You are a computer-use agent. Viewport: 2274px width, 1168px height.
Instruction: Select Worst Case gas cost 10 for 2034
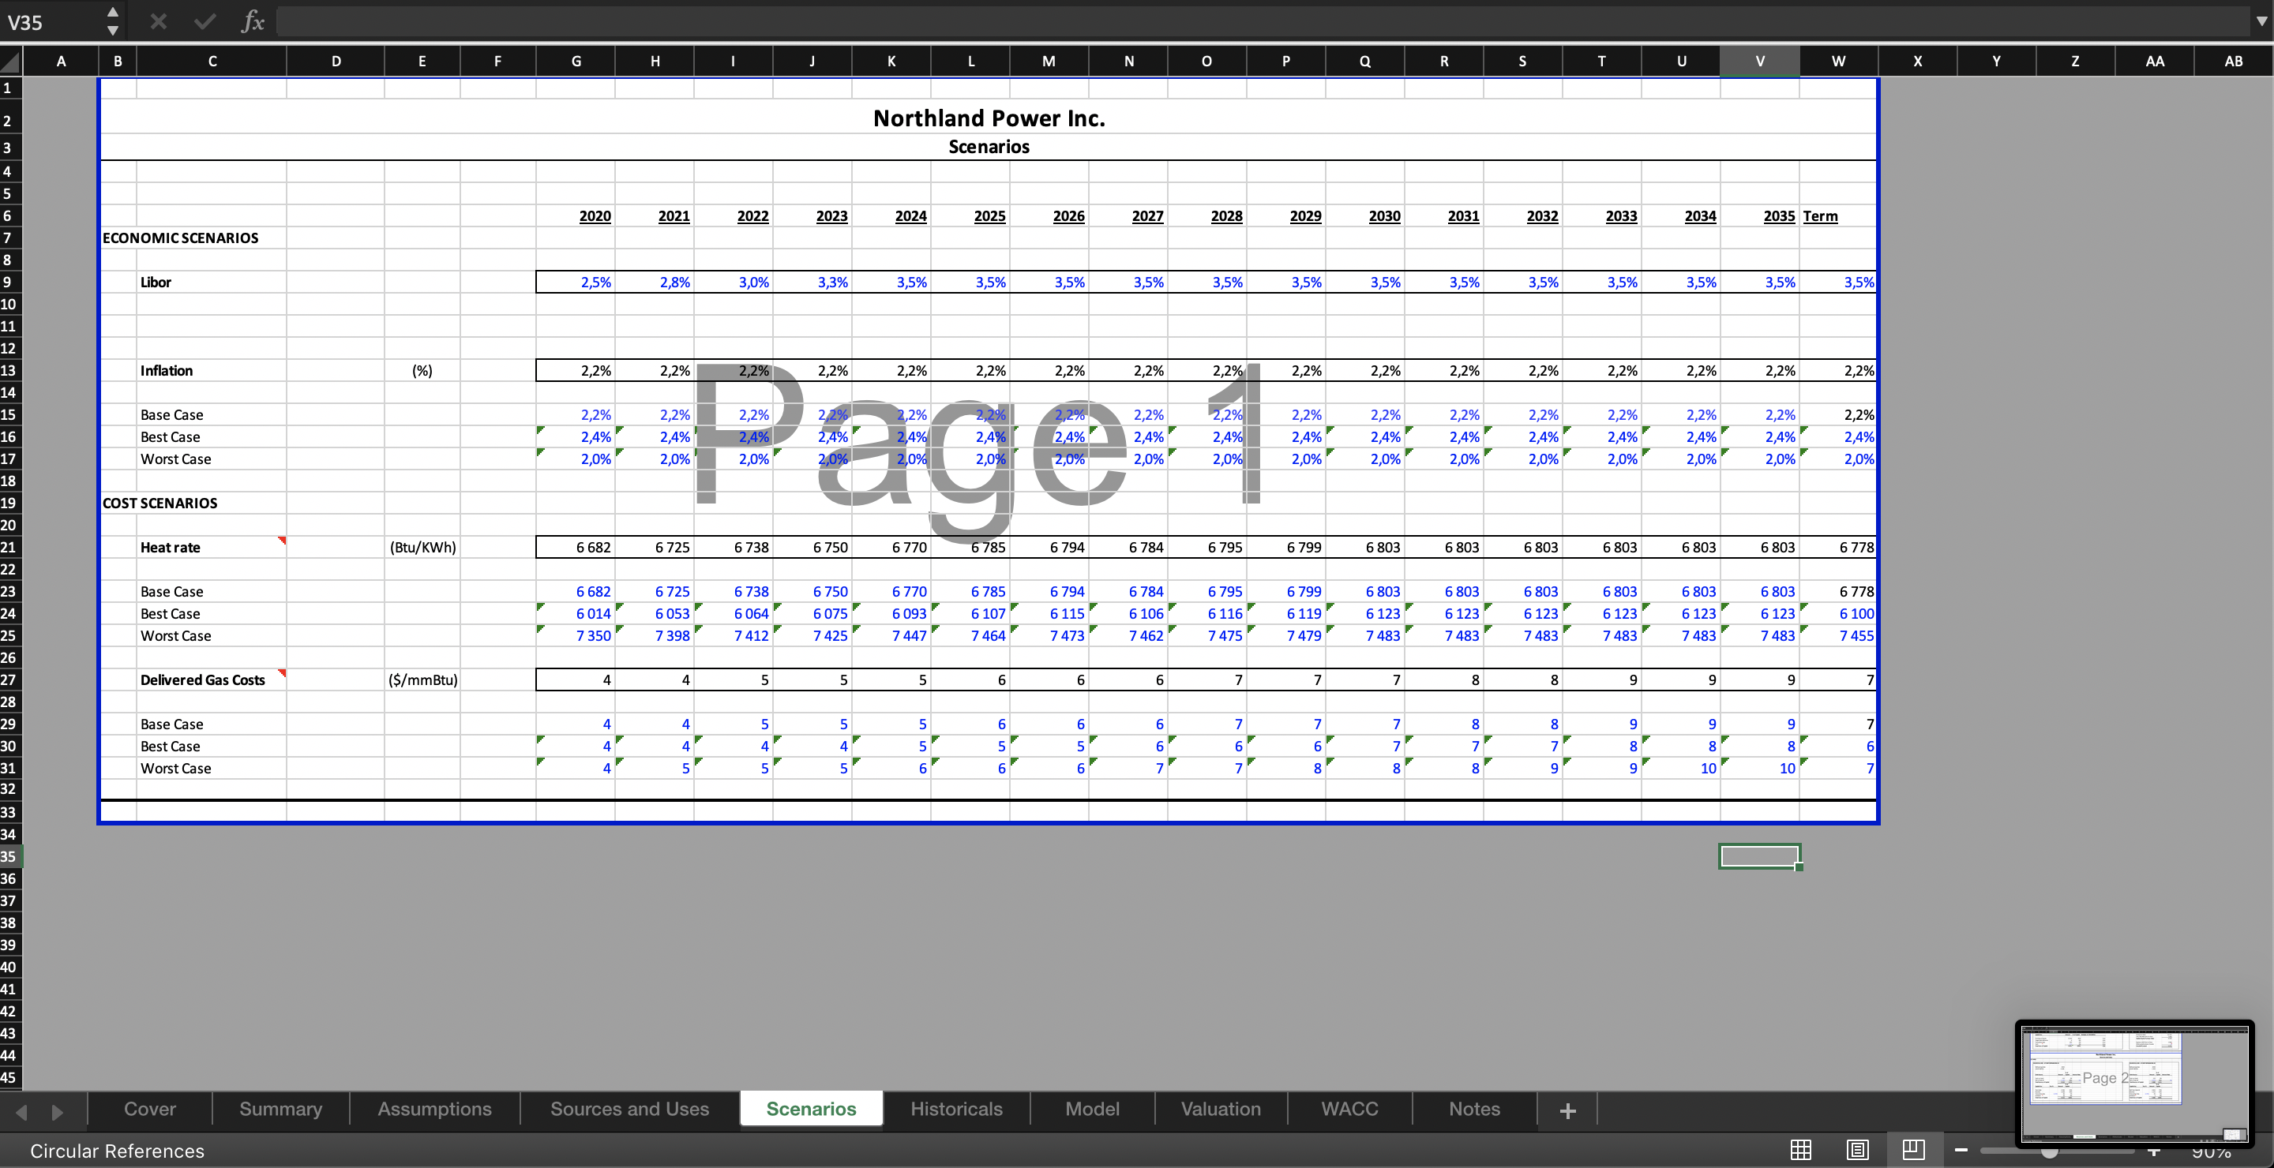pos(1681,768)
